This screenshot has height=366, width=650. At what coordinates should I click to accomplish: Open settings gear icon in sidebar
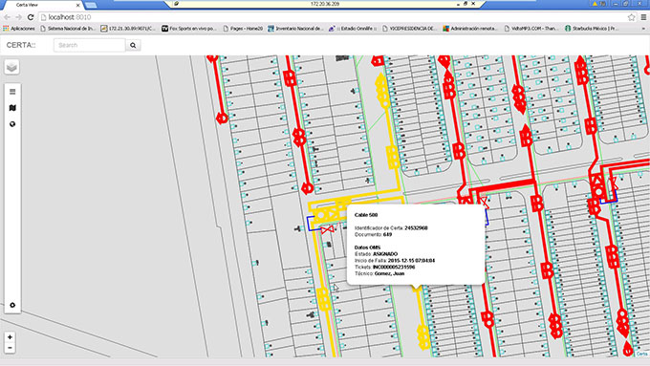tap(12, 305)
